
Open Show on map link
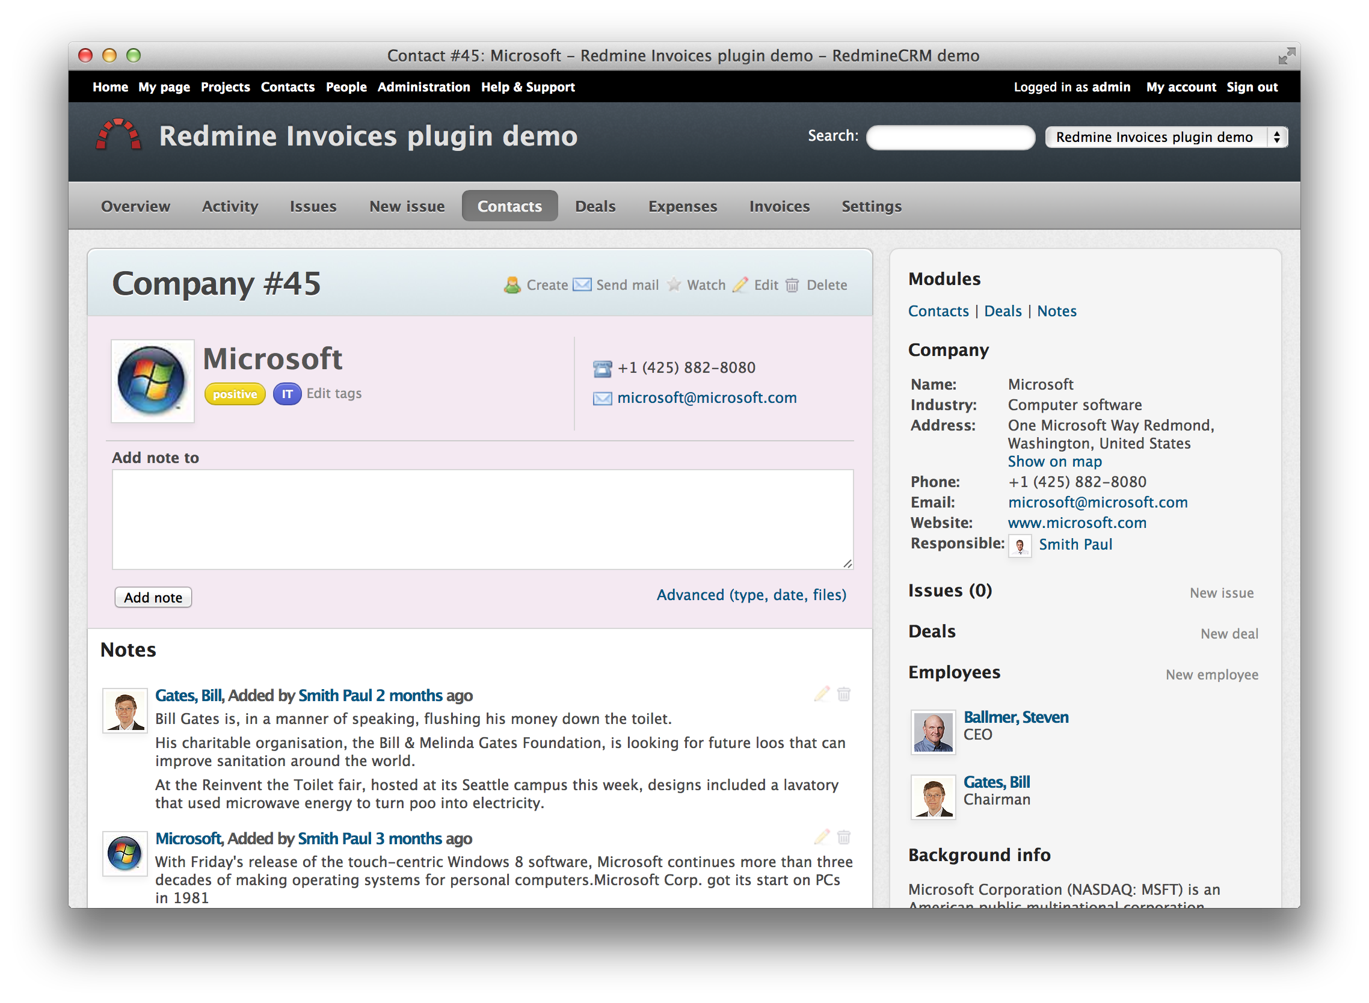[x=1054, y=461]
